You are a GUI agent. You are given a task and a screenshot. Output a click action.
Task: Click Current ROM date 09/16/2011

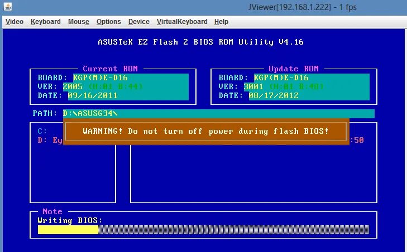93,95
